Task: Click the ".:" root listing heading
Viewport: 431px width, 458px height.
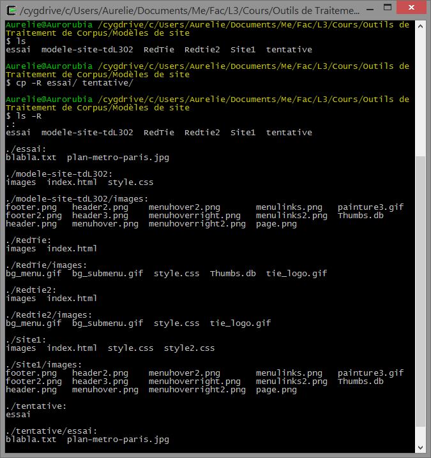Action: [x=10, y=124]
